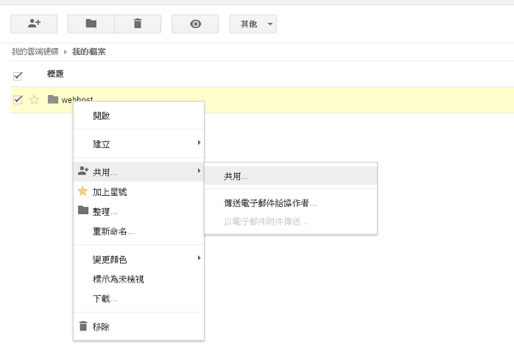Open the 其他 dropdown button

click(x=253, y=23)
